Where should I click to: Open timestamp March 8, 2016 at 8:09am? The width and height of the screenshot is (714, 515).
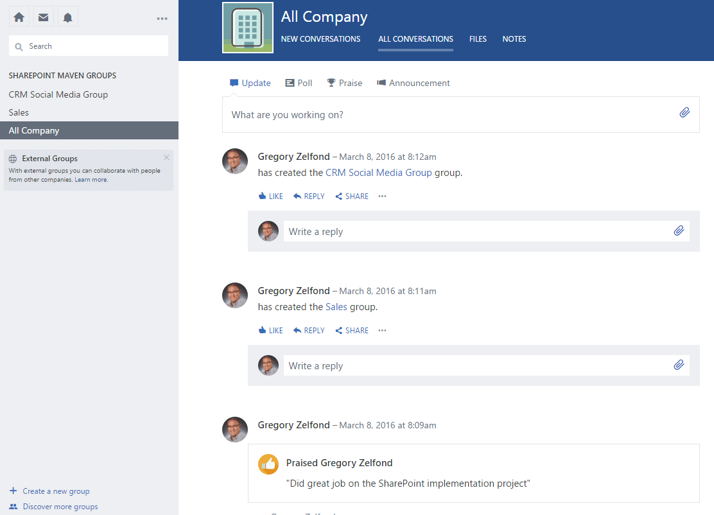pyautogui.click(x=388, y=426)
